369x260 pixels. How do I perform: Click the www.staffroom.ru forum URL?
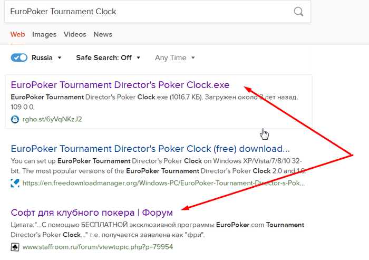[x=98, y=247]
